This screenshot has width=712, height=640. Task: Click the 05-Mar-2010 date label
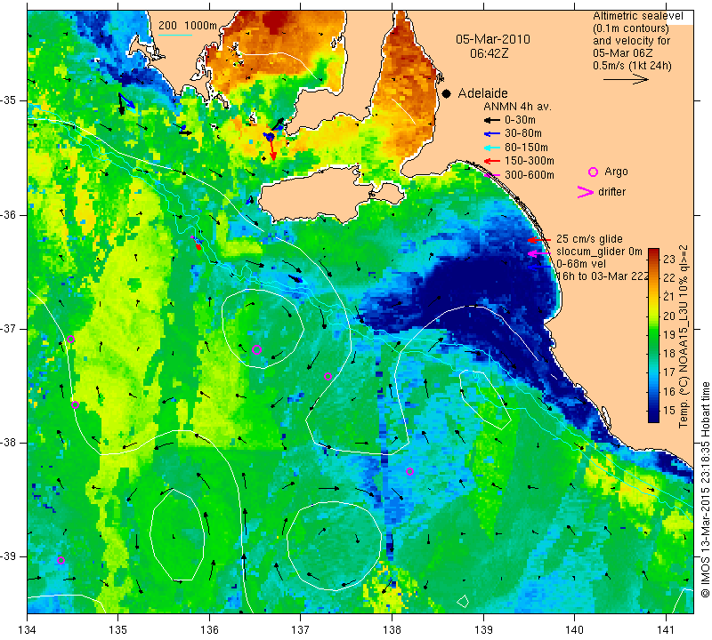coord(493,39)
